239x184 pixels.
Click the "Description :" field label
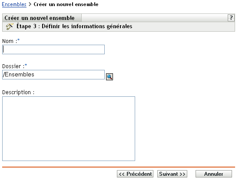[18, 92]
